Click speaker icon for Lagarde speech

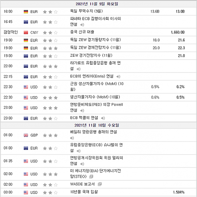[78, 69]
